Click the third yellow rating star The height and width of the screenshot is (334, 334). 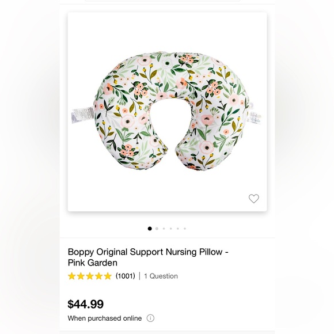[90, 276]
